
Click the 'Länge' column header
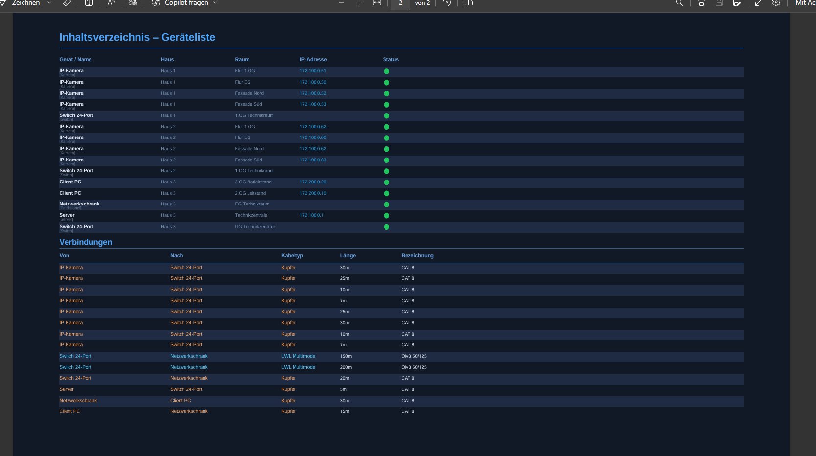(x=348, y=256)
